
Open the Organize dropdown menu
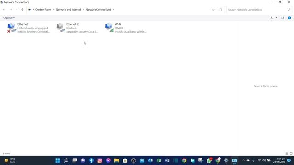pos(9,18)
